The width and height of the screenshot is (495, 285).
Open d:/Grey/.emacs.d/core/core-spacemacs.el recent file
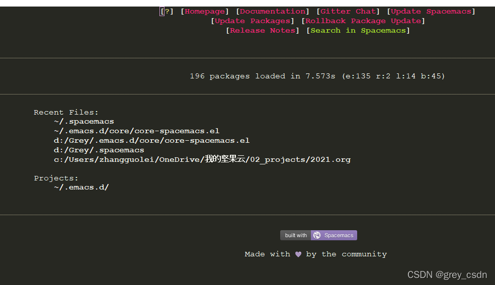click(x=151, y=140)
